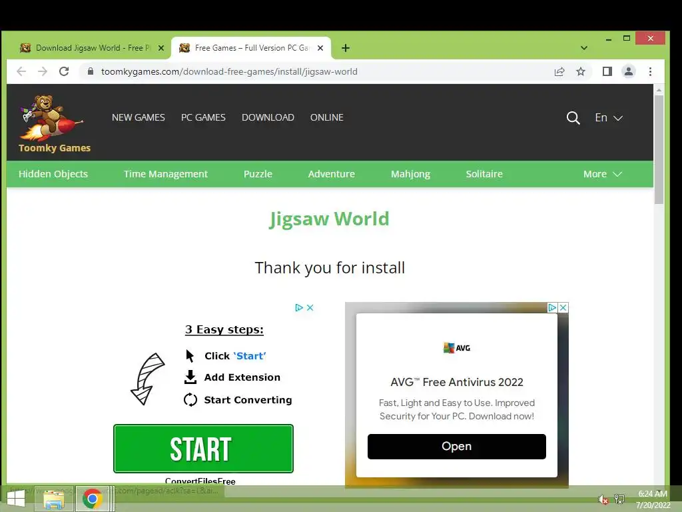The image size is (682, 512).
Task: Open File Explorer from taskbar
Action: pyautogui.click(x=53, y=499)
